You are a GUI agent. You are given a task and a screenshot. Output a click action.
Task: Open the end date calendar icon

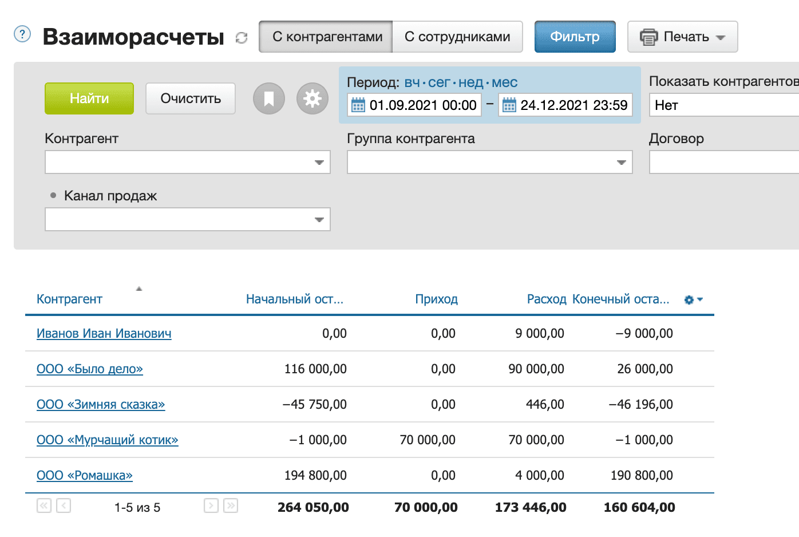click(509, 105)
